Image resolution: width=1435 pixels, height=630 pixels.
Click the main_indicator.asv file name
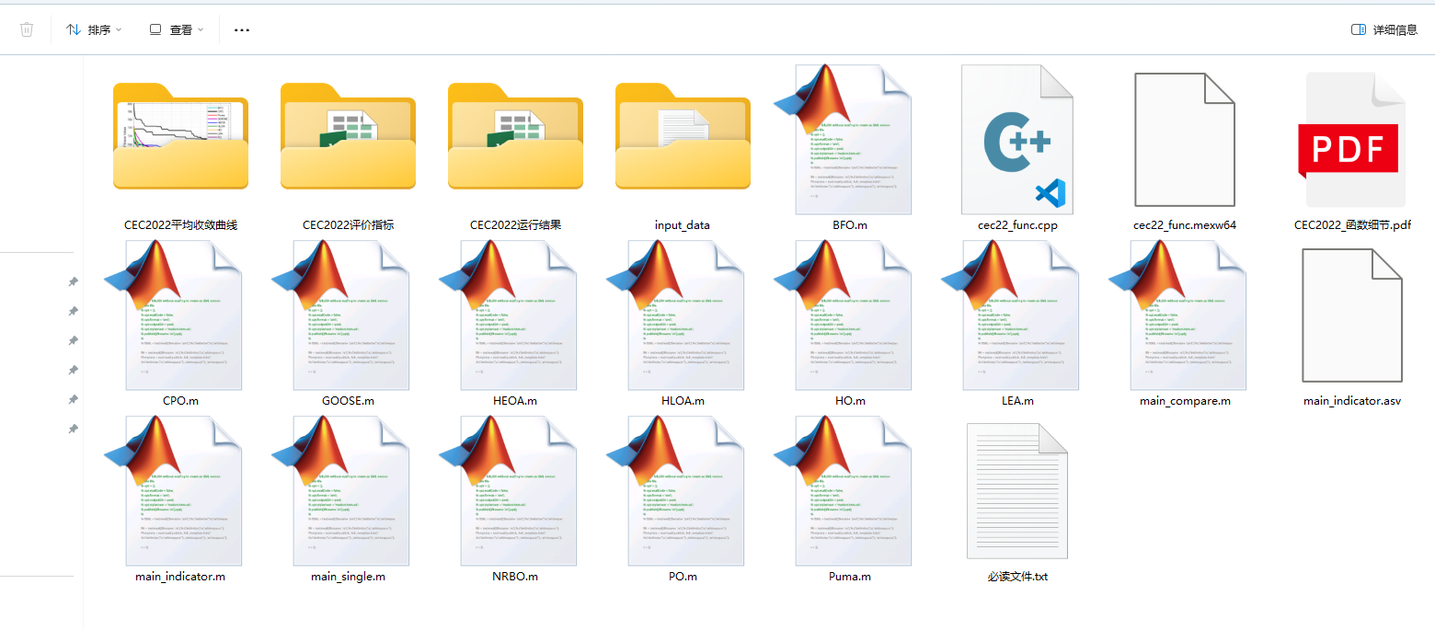[x=1352, y=401]
